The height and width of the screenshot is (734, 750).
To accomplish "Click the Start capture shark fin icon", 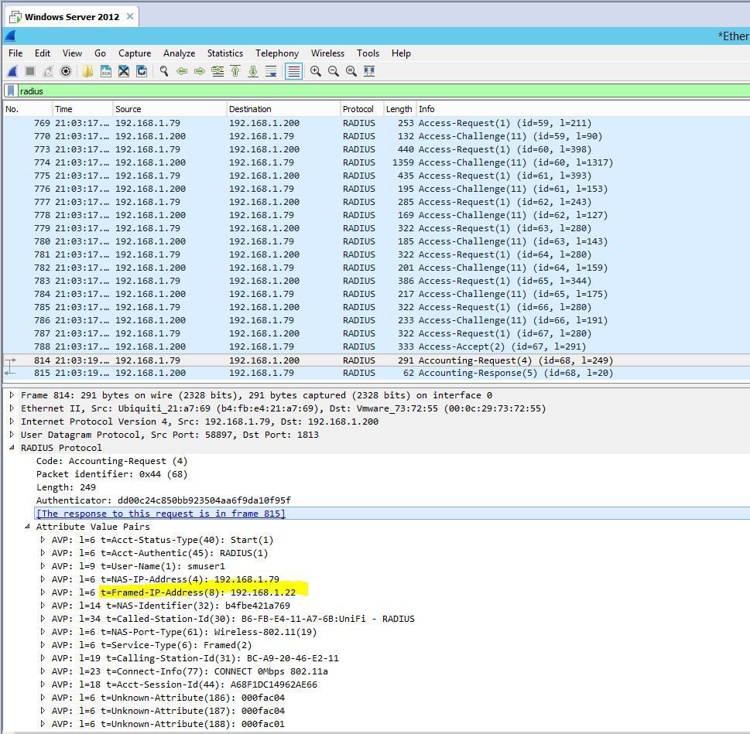I will click(12, 71).
